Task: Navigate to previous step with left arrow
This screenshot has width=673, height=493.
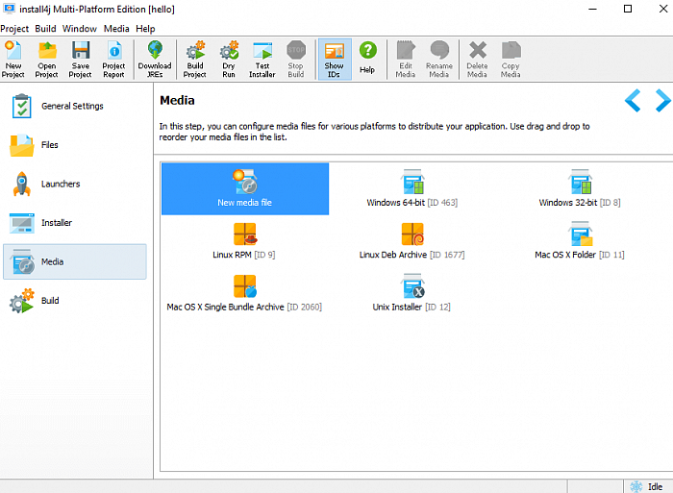Action: pos(633,101)
